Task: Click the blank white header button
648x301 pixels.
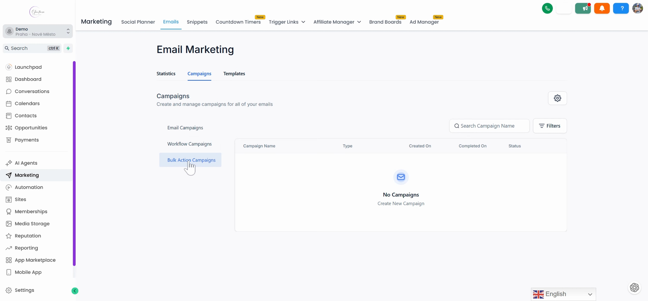Action: click(564, 8)
